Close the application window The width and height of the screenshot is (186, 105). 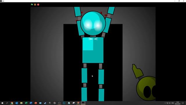coord(183,1)
